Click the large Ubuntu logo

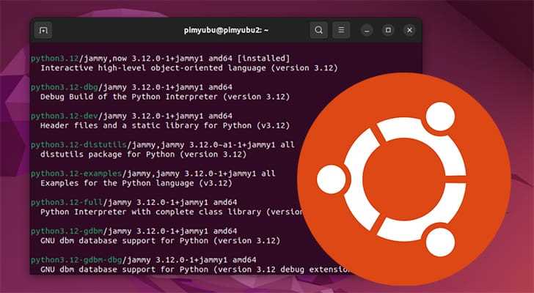click(x=404, y=179)
